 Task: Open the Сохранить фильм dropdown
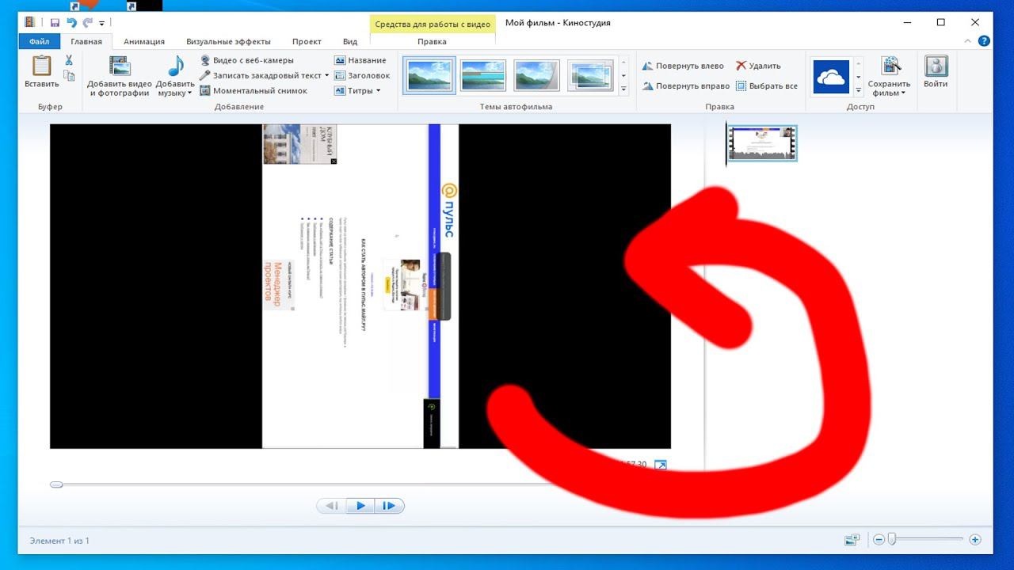[889, 76]
